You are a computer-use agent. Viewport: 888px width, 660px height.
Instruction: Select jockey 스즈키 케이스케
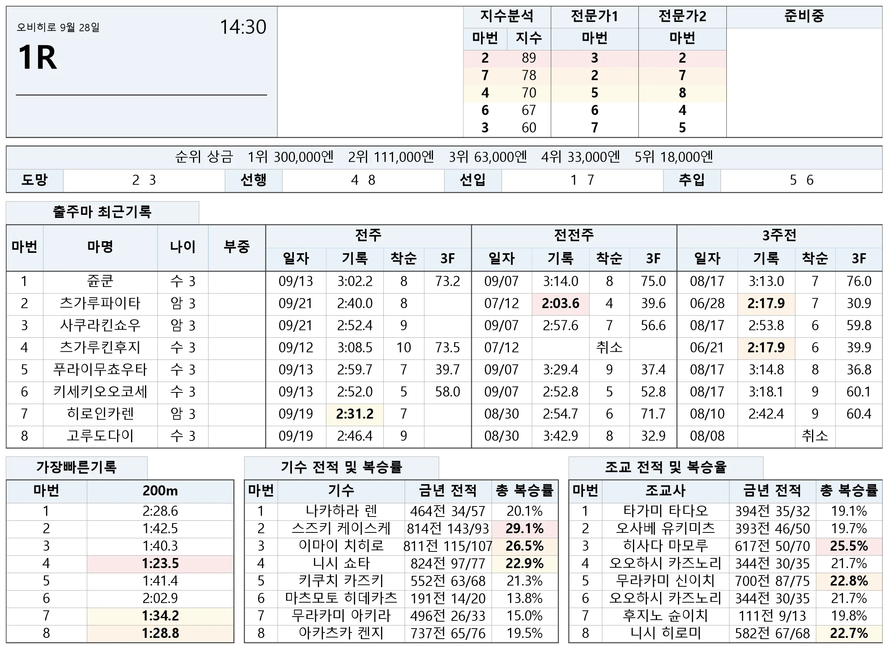tap(341, 529)
